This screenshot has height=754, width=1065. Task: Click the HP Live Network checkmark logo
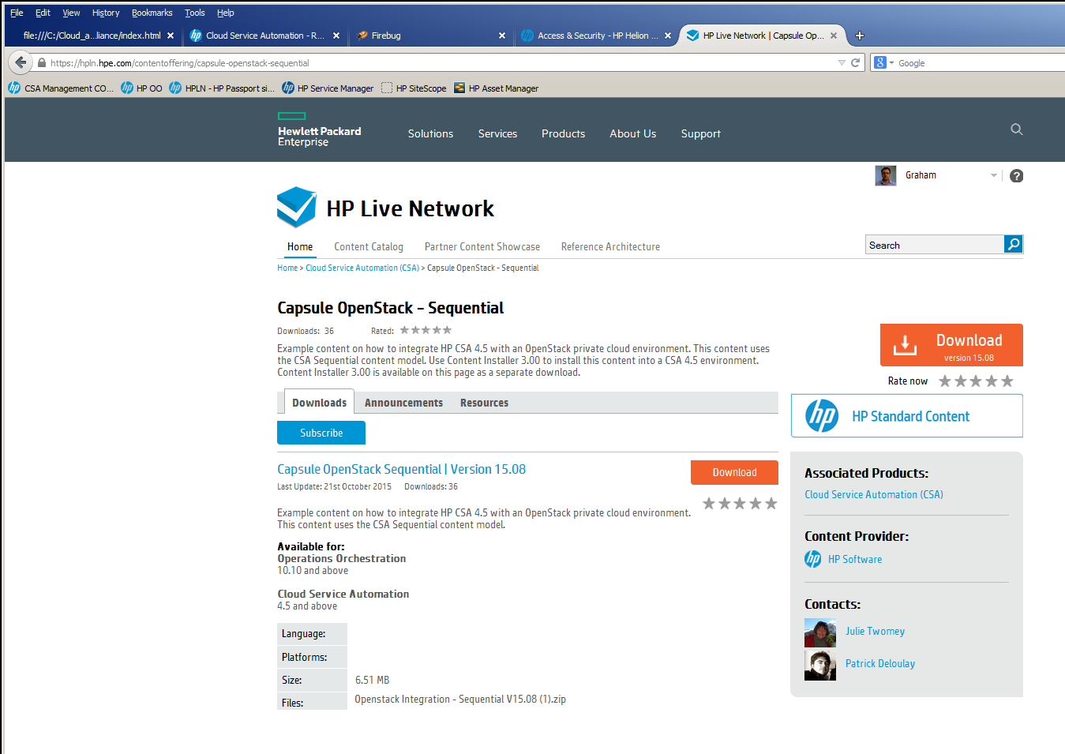tap(296, 207)
